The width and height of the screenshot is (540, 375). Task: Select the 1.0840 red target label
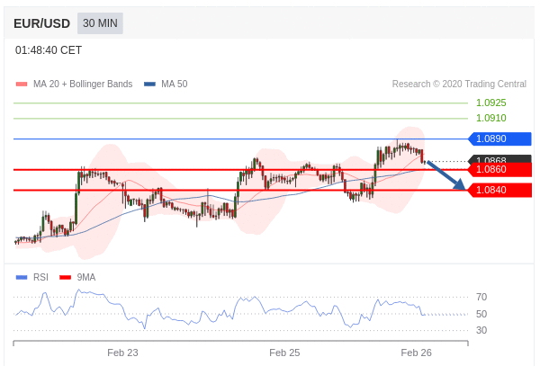coord(499,190)
